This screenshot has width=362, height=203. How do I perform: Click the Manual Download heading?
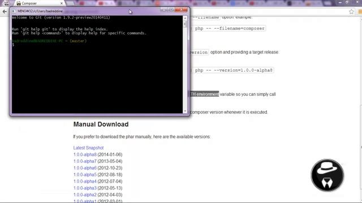pos(101,124)
